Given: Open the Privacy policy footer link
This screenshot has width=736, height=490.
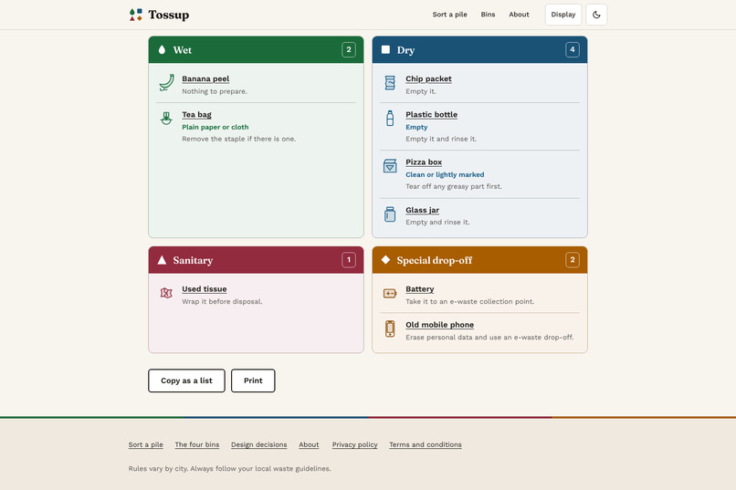Looking at the screenshot, I should 355,444.
